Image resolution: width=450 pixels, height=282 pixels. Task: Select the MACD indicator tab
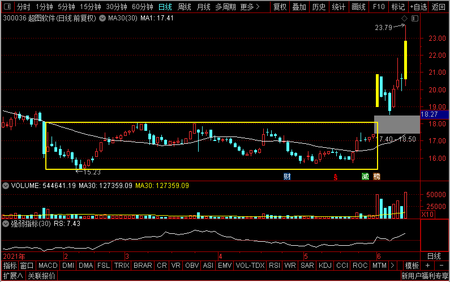tap(48, 266)
